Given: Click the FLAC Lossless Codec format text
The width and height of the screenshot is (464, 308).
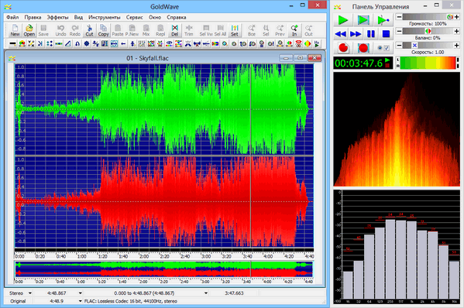Looking at the screenshot, I should [130, 301].
